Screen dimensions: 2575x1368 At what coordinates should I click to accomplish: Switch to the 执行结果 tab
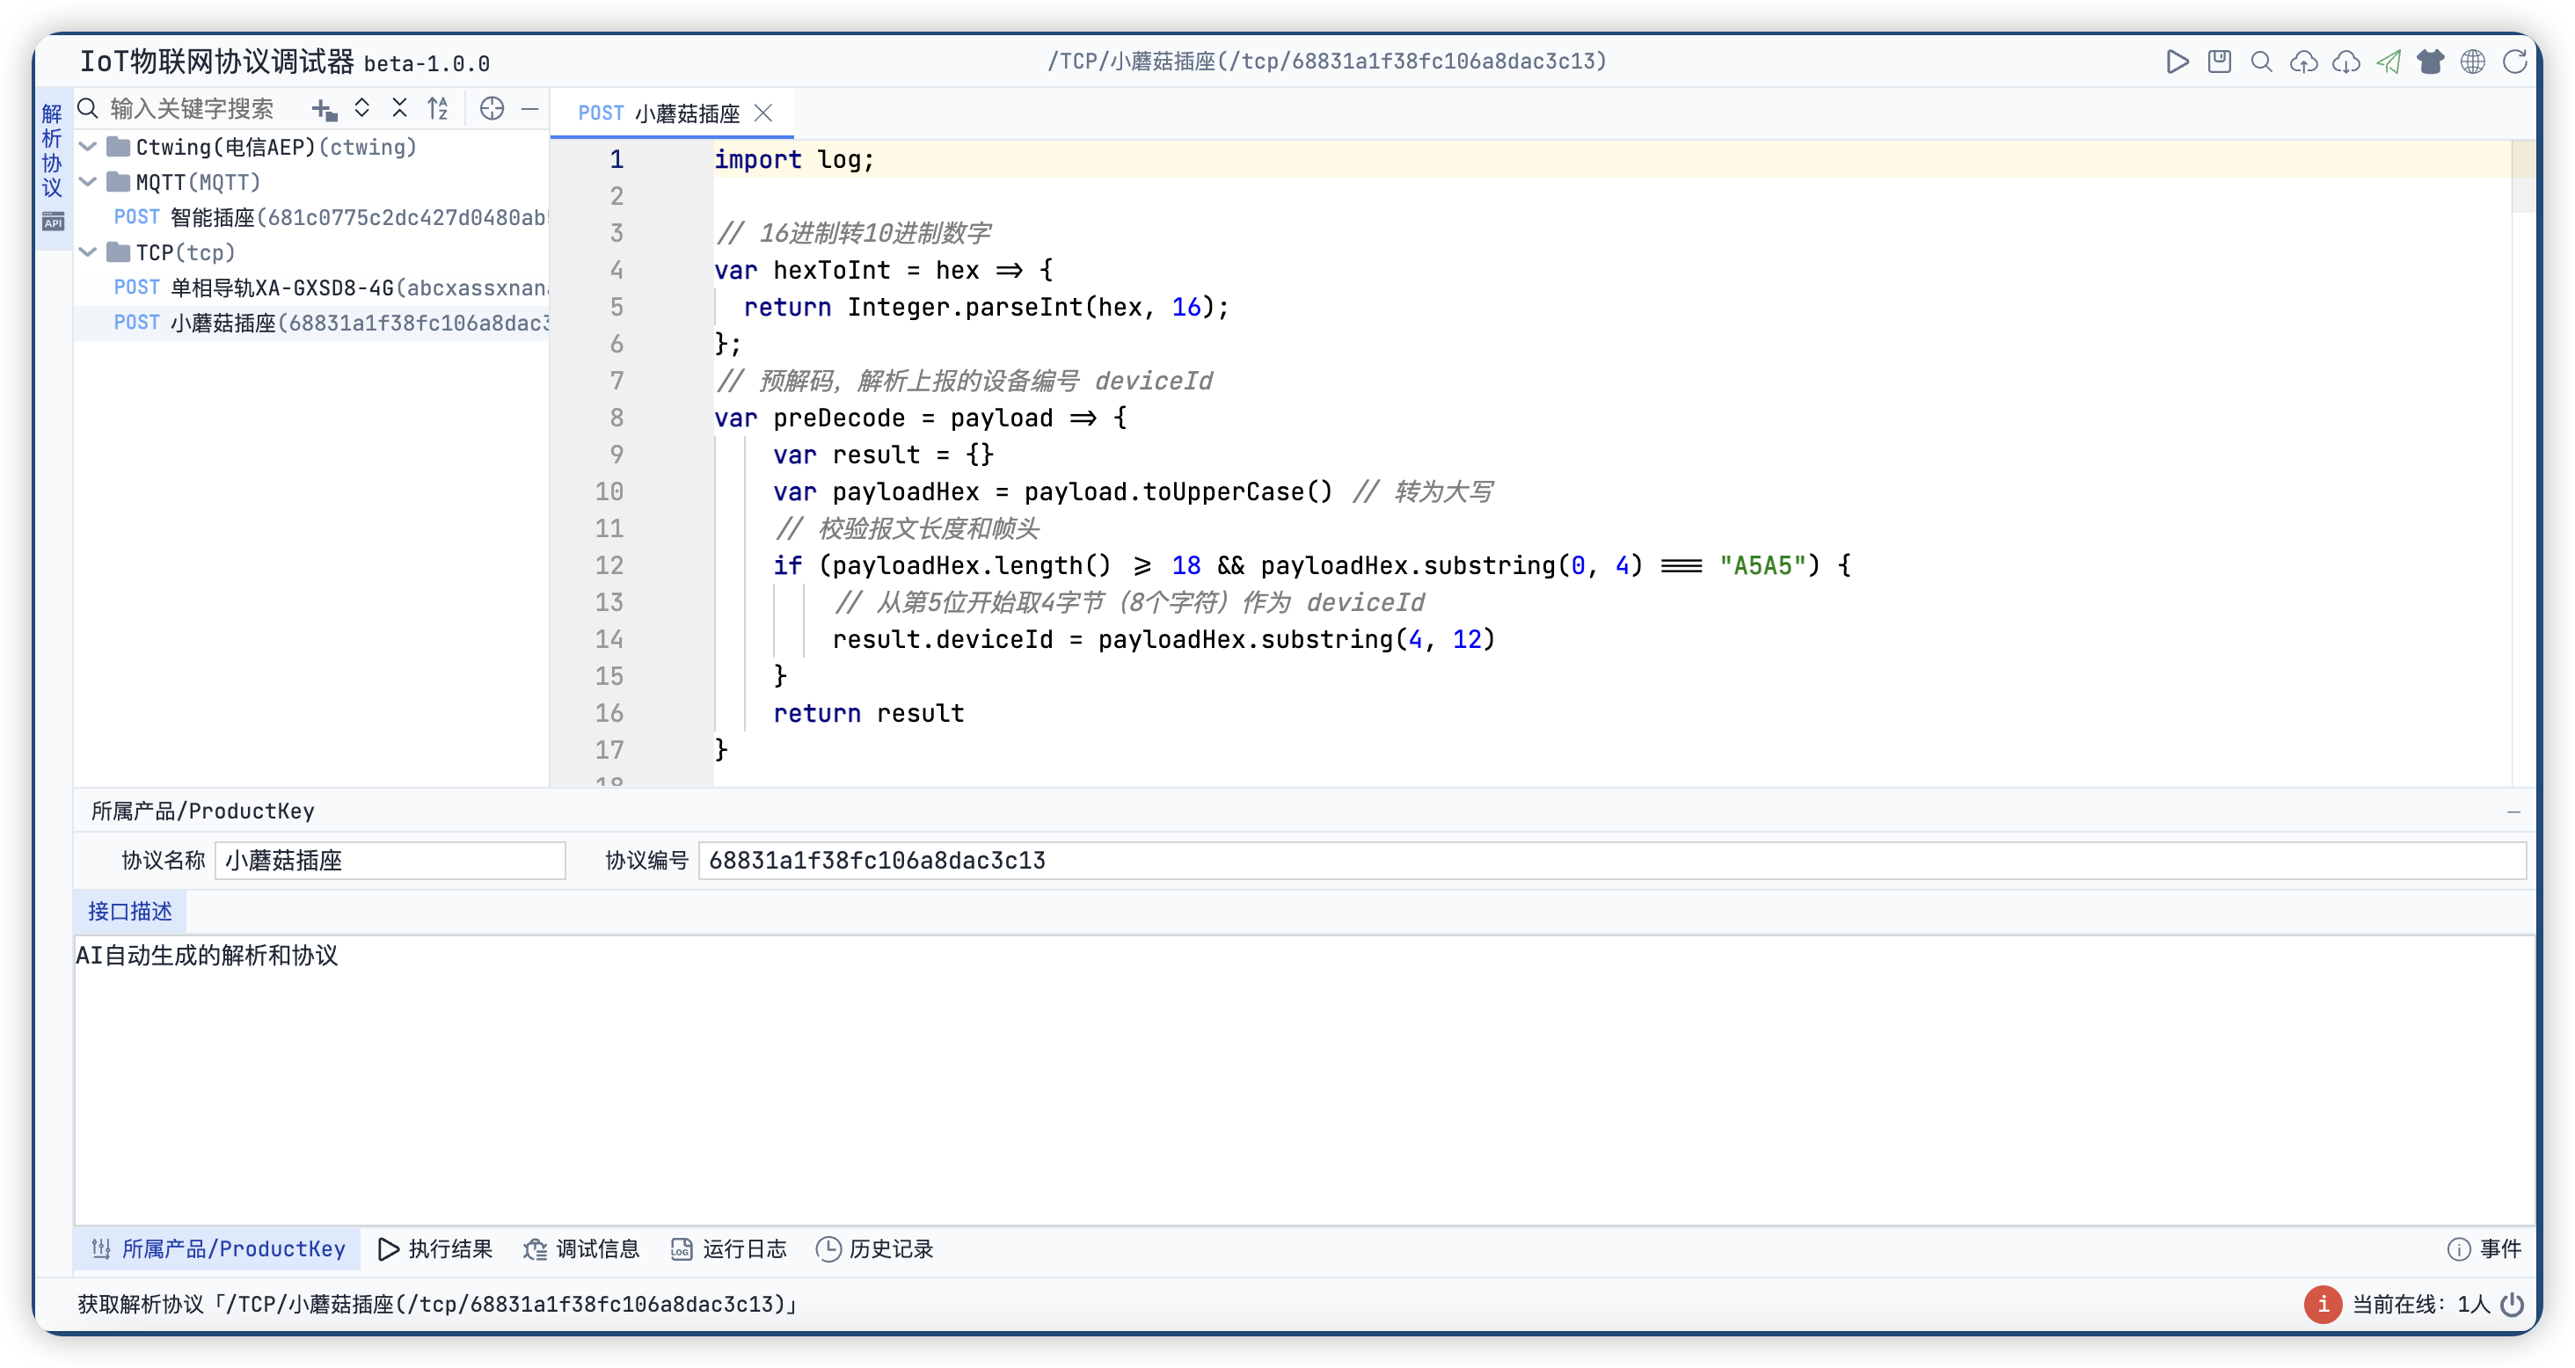(x=436, y=1249)
